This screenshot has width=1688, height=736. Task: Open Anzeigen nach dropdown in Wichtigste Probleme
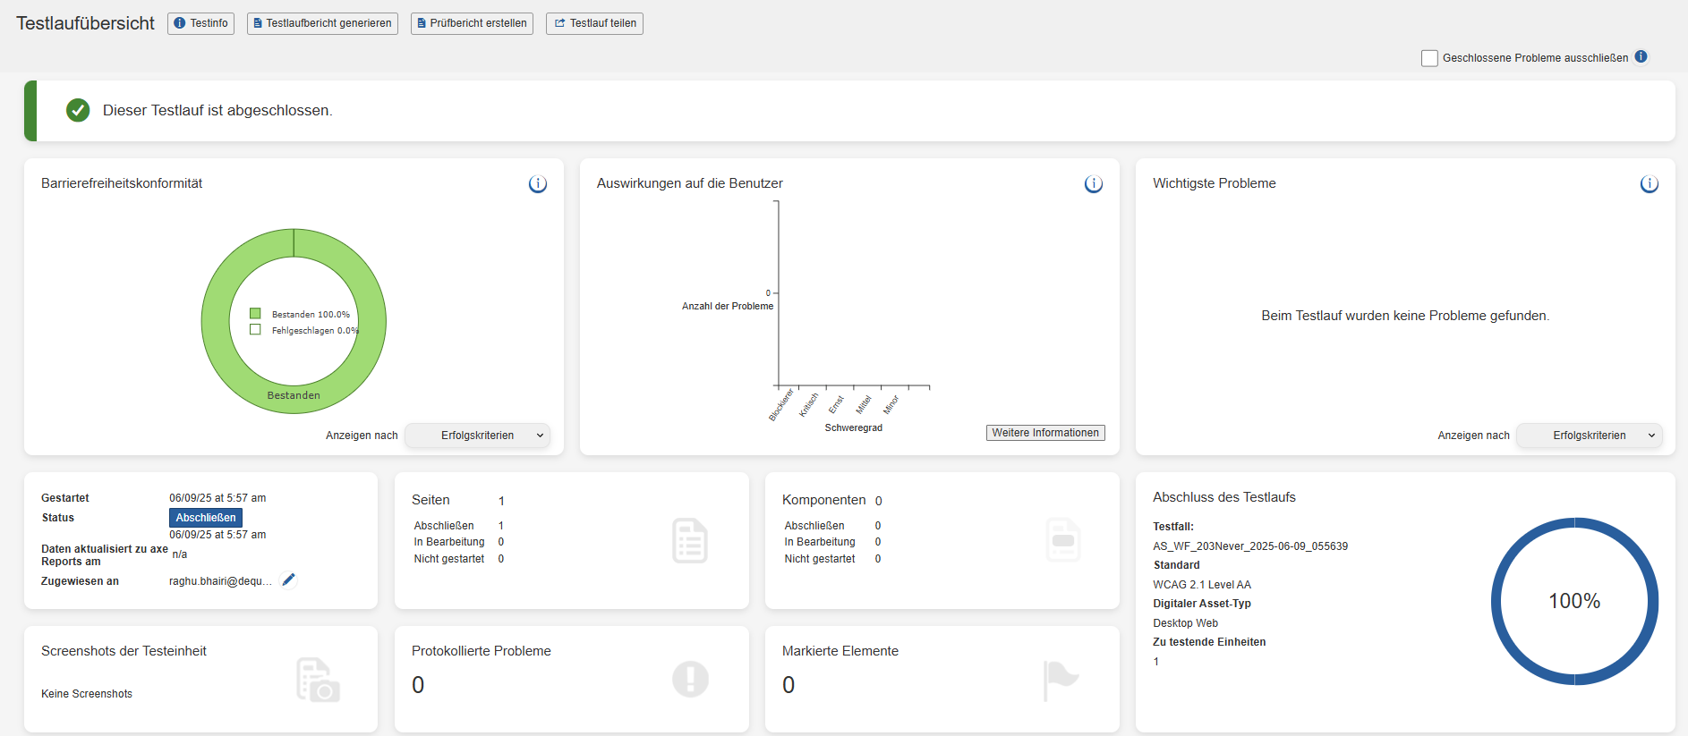[x=1589, y=436]
